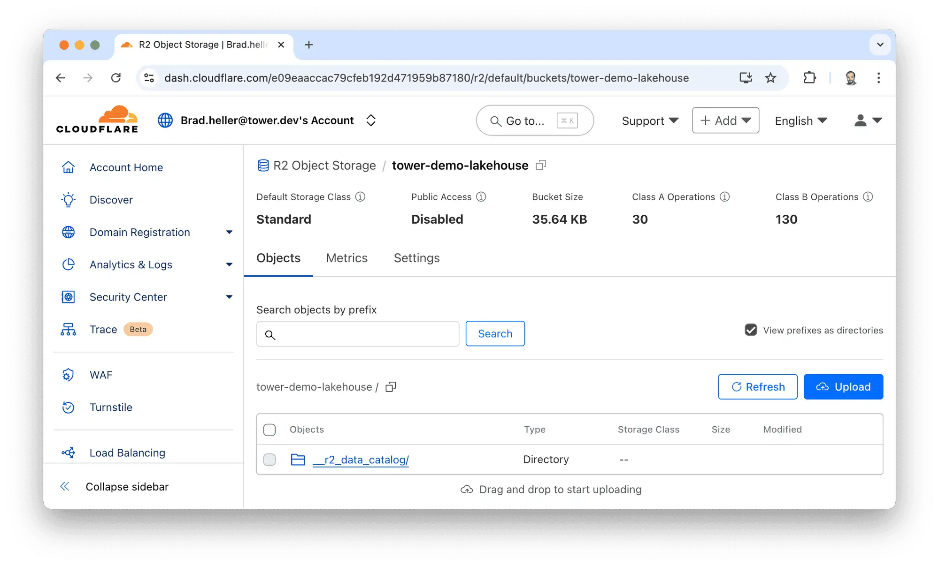The width and height of the screenshot is (939, 566).
Task: Open a new browser tab
Action: (308, 45)
